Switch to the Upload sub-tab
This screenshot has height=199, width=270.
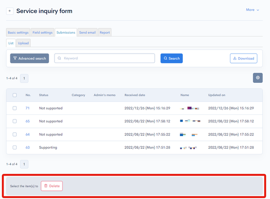(23, 43)
